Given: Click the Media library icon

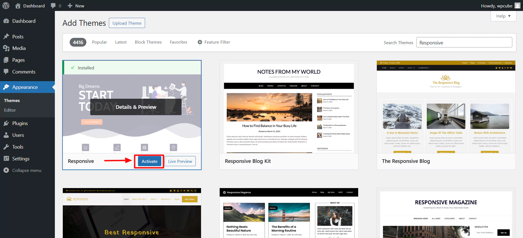Looking at the screenshot, I should [6, 48].
